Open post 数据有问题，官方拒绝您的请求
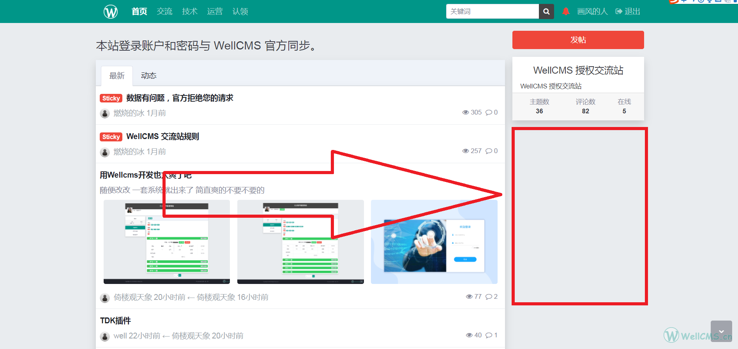This screenshot has height=349, width=738. (x=180, y=98)
